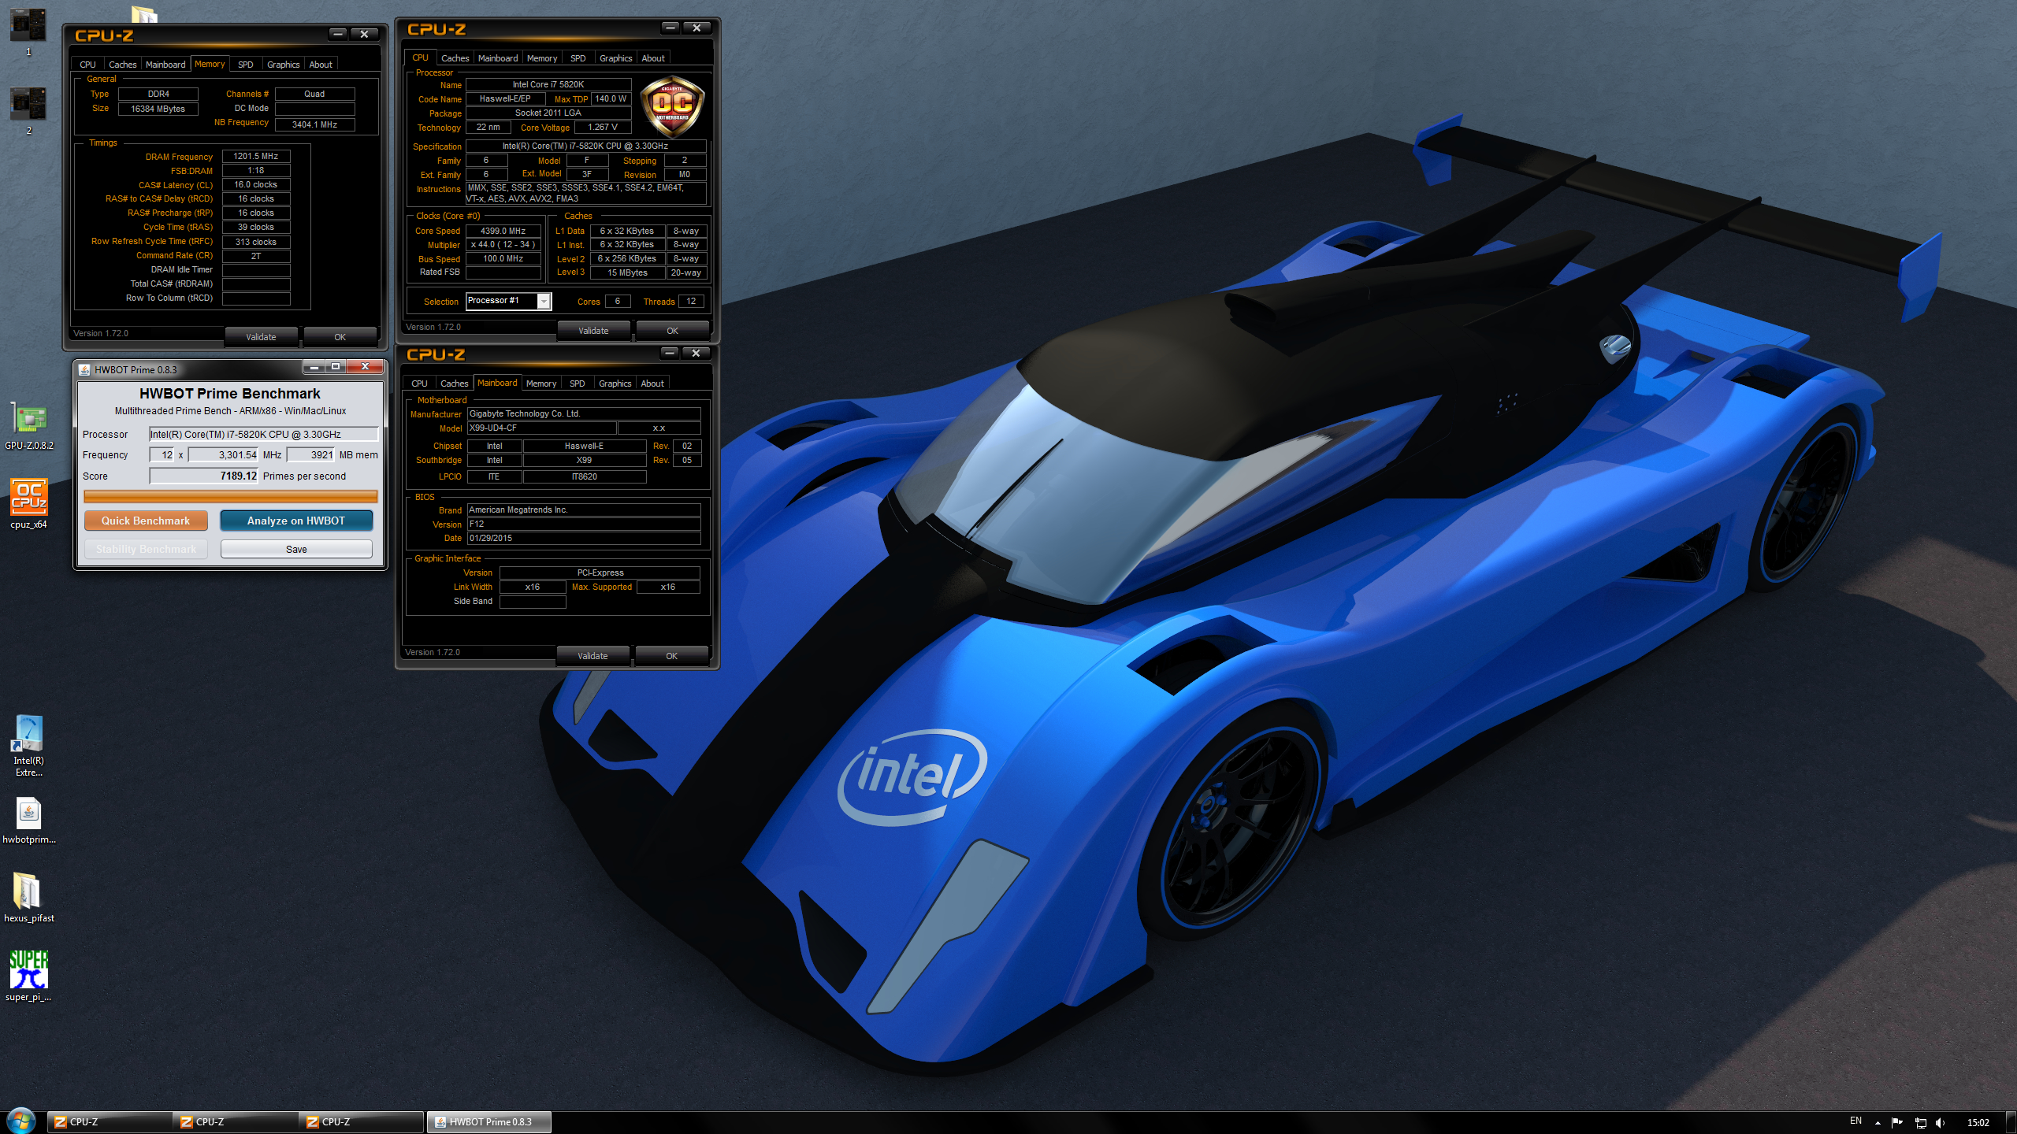Open About tab in CPU-Z Mainboard window
The height and width of the screenshot is (1134, 2017).
click(x=652, y=384)
